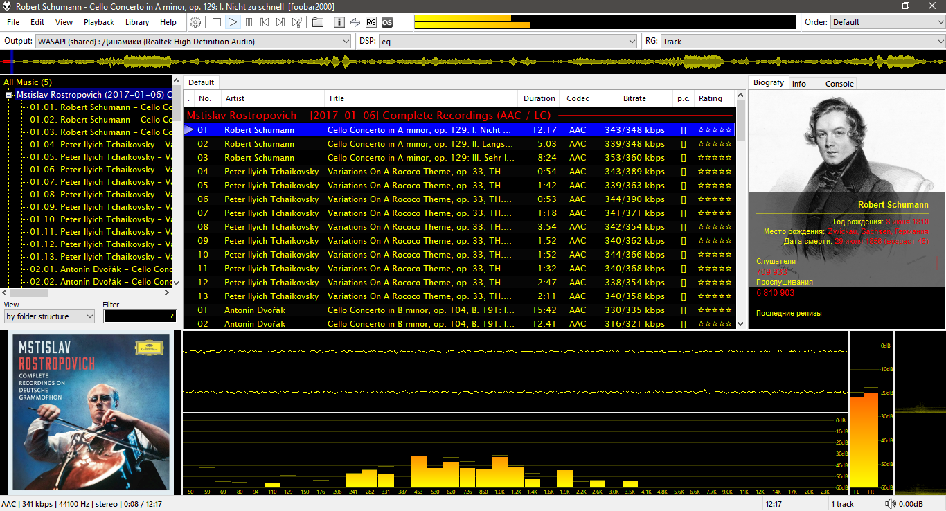Stop playback with the square Stop button
This screenshot has height=511, width=946.
click(x=217, y=22)
